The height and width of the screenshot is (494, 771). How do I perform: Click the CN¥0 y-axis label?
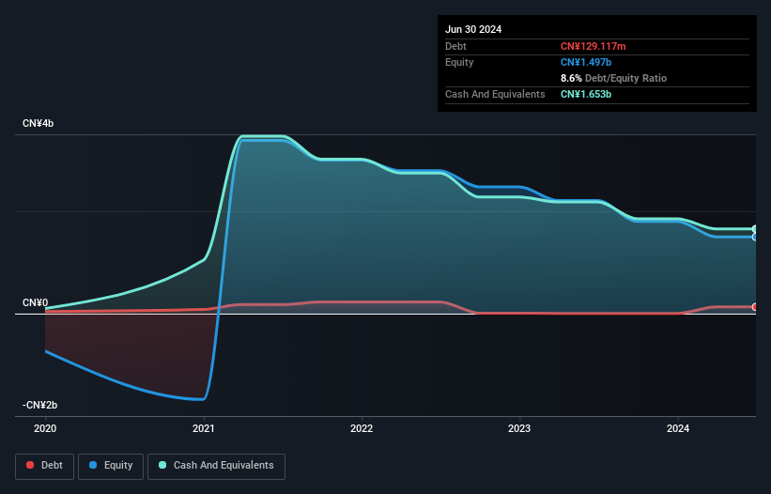pos(35,302)
